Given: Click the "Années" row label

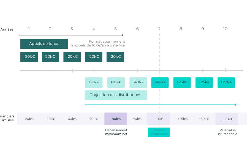Looking at the screenshot, I should [7, 29].
